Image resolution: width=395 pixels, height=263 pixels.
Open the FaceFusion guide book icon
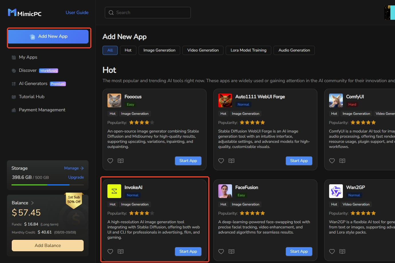click(x=231, y=252)
